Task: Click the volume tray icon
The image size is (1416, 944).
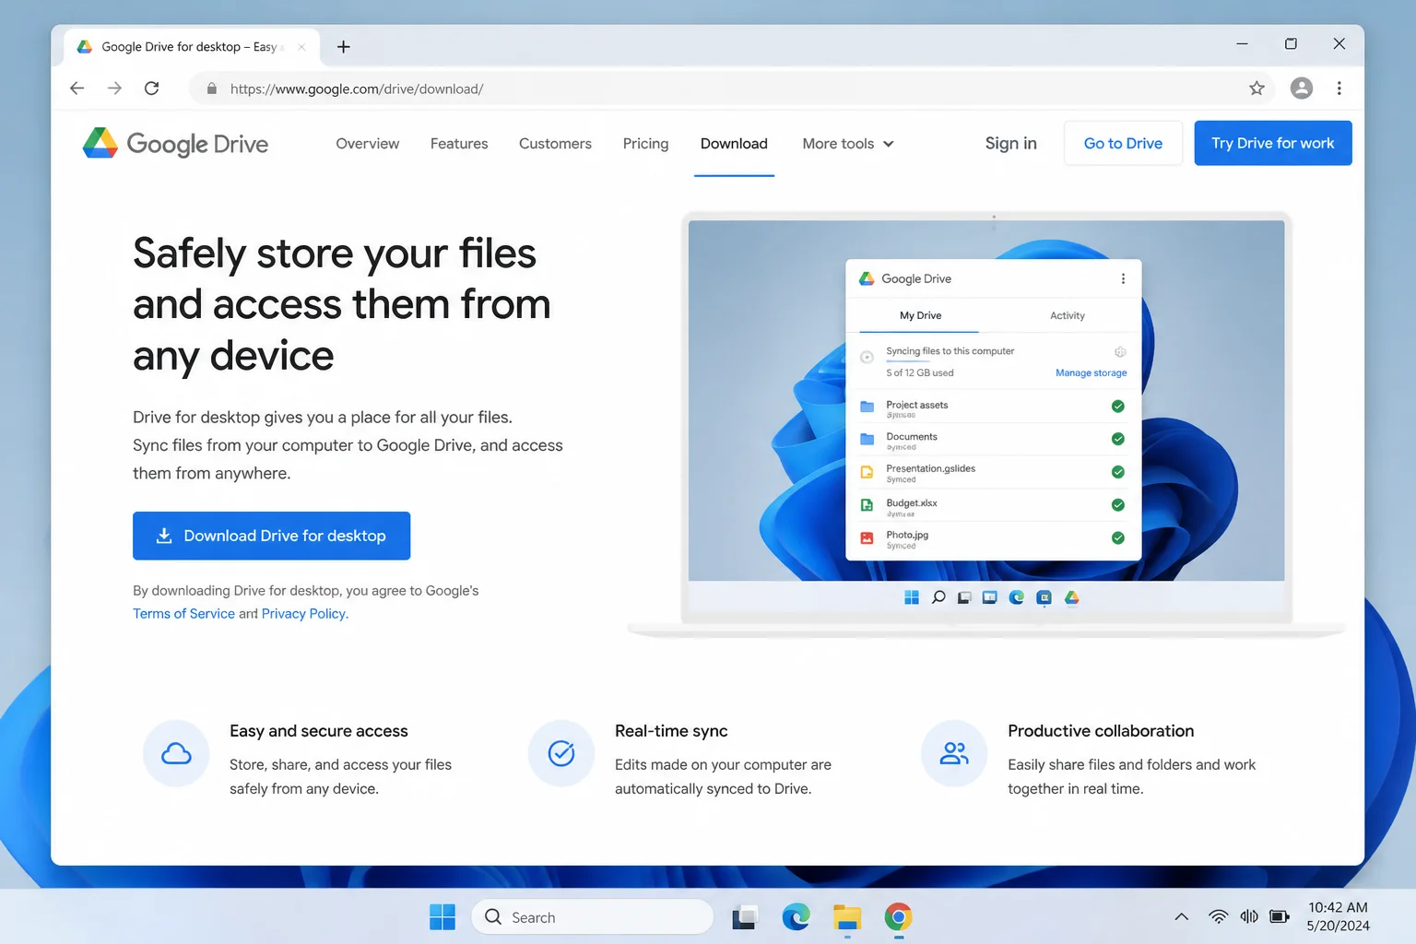Action: pos(1249,916)
